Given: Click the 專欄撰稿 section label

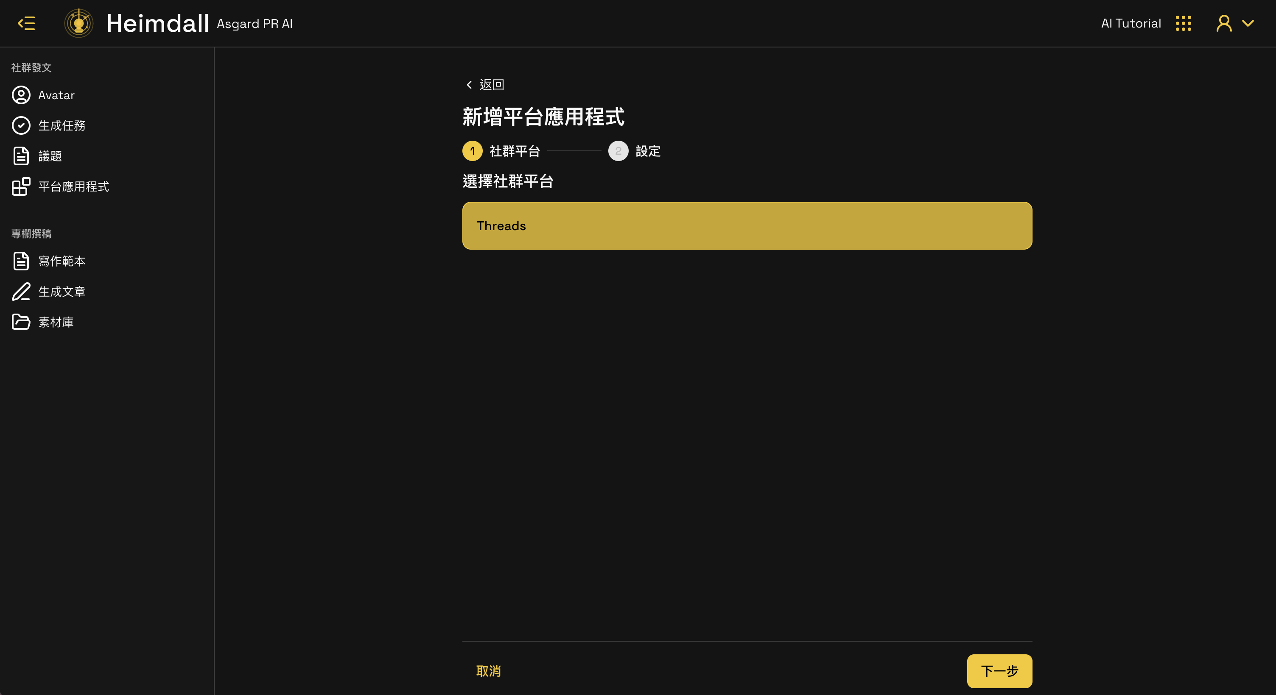Looking at the screenshot, I should click(x=31, y=234).
